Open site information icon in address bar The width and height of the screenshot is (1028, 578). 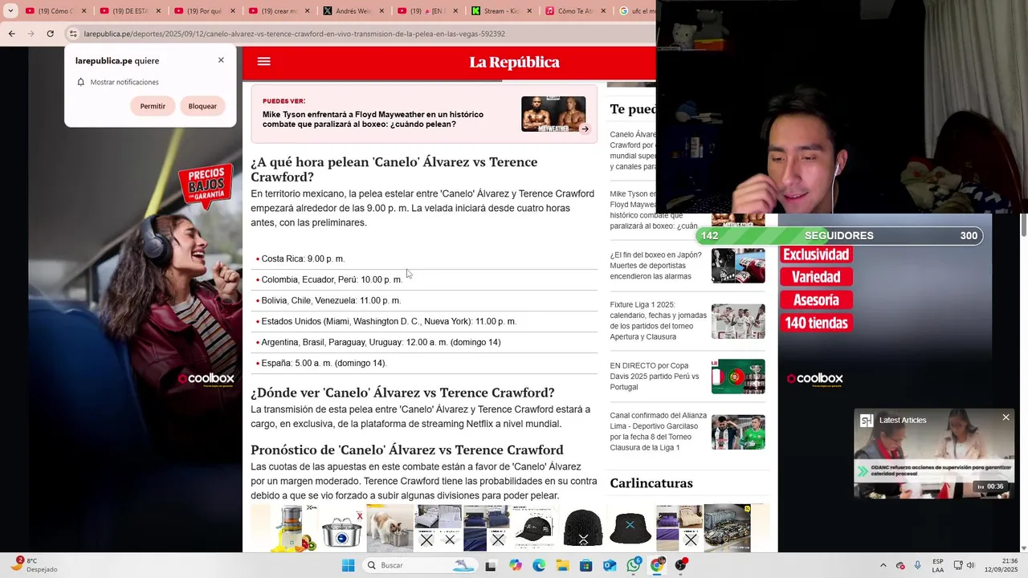[x=73, y=34]
